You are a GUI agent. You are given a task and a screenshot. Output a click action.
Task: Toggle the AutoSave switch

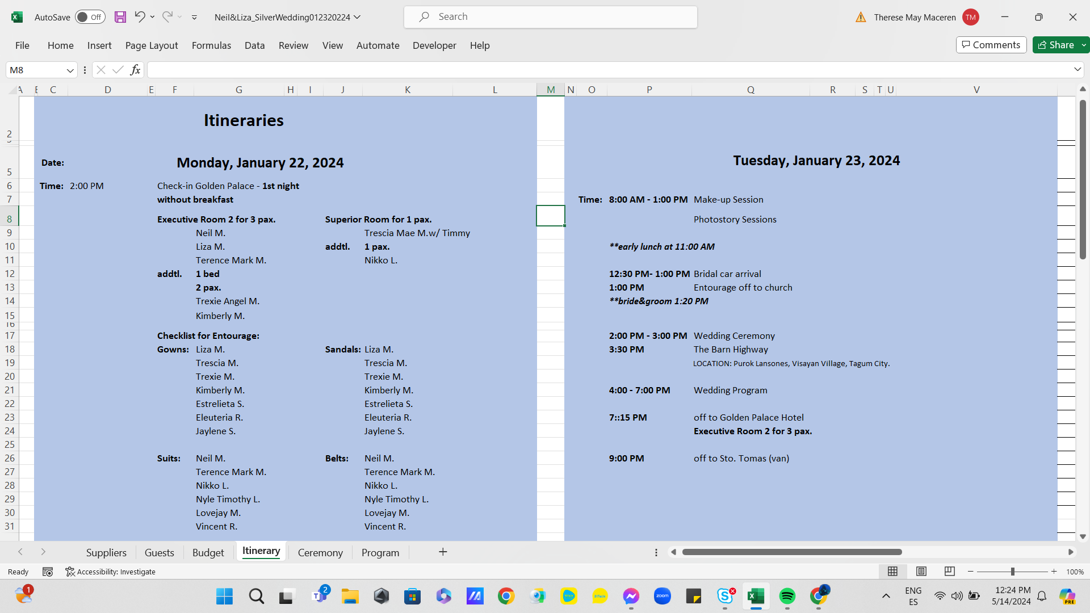point(90,17)
